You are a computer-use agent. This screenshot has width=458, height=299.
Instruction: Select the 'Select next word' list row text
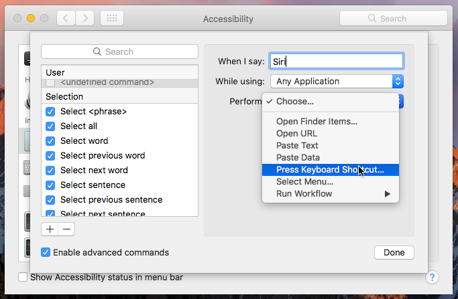[94, 170]
